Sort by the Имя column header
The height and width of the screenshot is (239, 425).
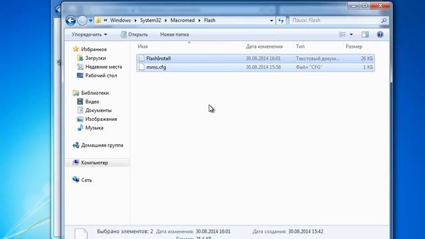point(143,46)
